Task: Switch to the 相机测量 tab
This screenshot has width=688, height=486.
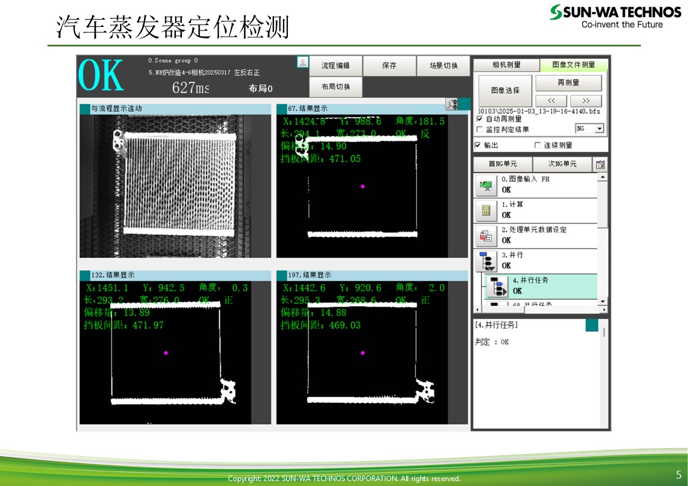Action: 506,65
